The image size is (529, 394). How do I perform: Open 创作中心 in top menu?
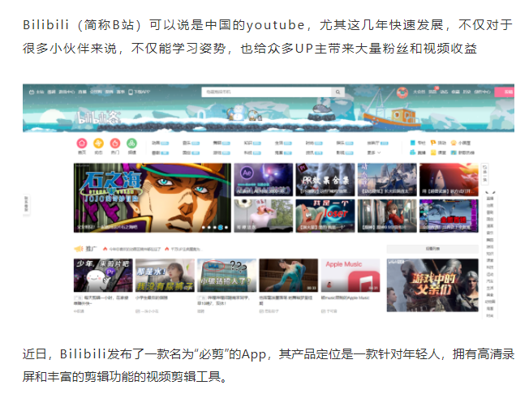[482, 92]
